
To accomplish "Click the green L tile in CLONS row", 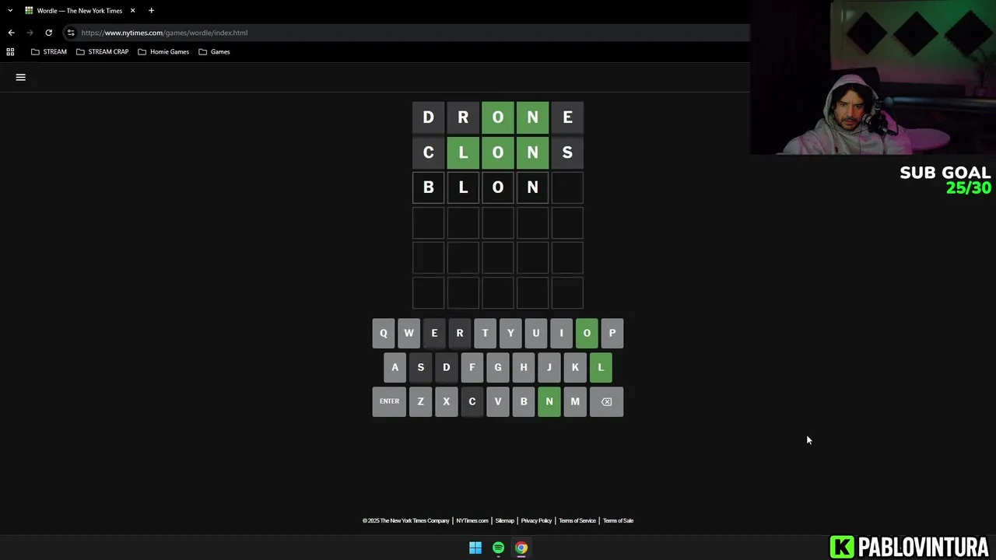I will pyautogui.click(x=463, y=152).
